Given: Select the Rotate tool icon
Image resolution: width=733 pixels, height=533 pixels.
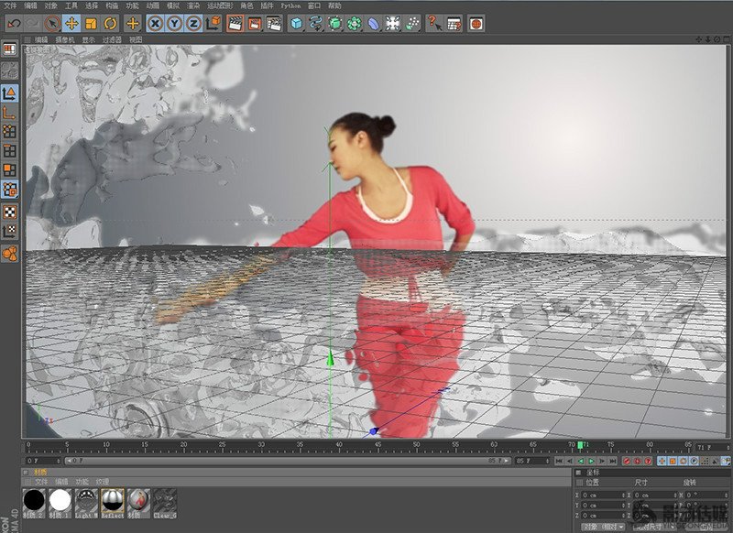Looking at the screenshot, I should [110, 23].
